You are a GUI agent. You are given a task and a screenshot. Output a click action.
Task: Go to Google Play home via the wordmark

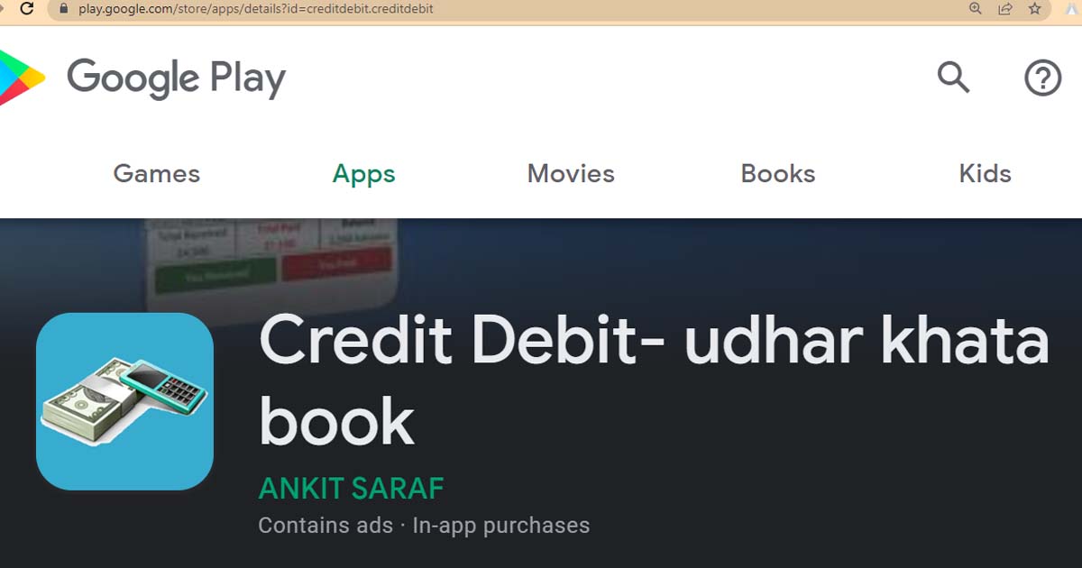(177, 78)
